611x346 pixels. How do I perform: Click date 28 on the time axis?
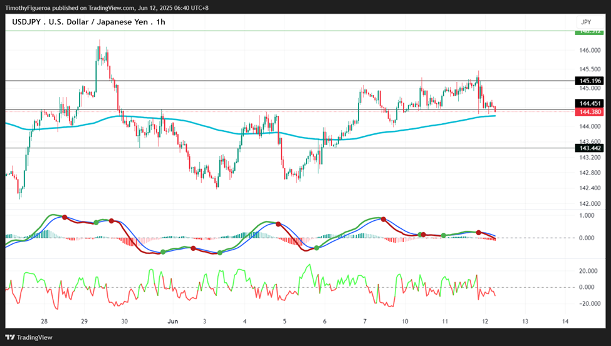44,322
